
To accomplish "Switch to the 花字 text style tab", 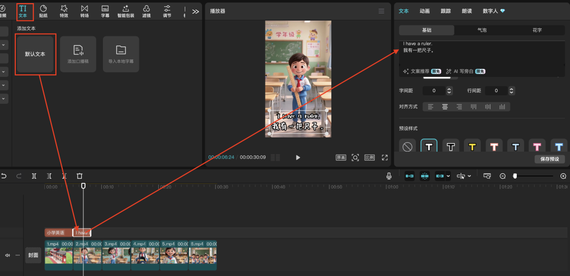I will pyautogui.click(x=537, y=30).
